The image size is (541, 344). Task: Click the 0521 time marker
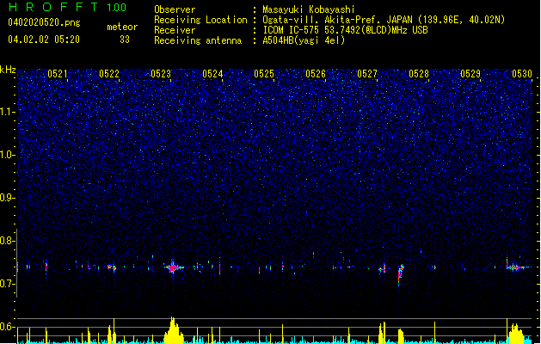click(58, 74)
